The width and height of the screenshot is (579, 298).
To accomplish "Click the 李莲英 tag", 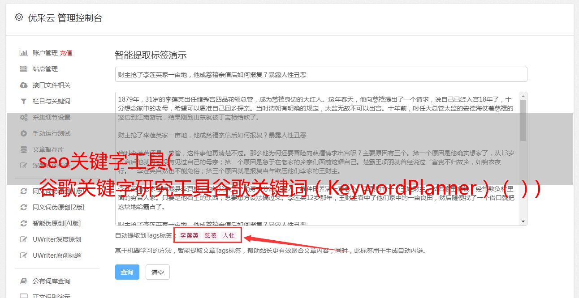I will [x=190, y=235].
